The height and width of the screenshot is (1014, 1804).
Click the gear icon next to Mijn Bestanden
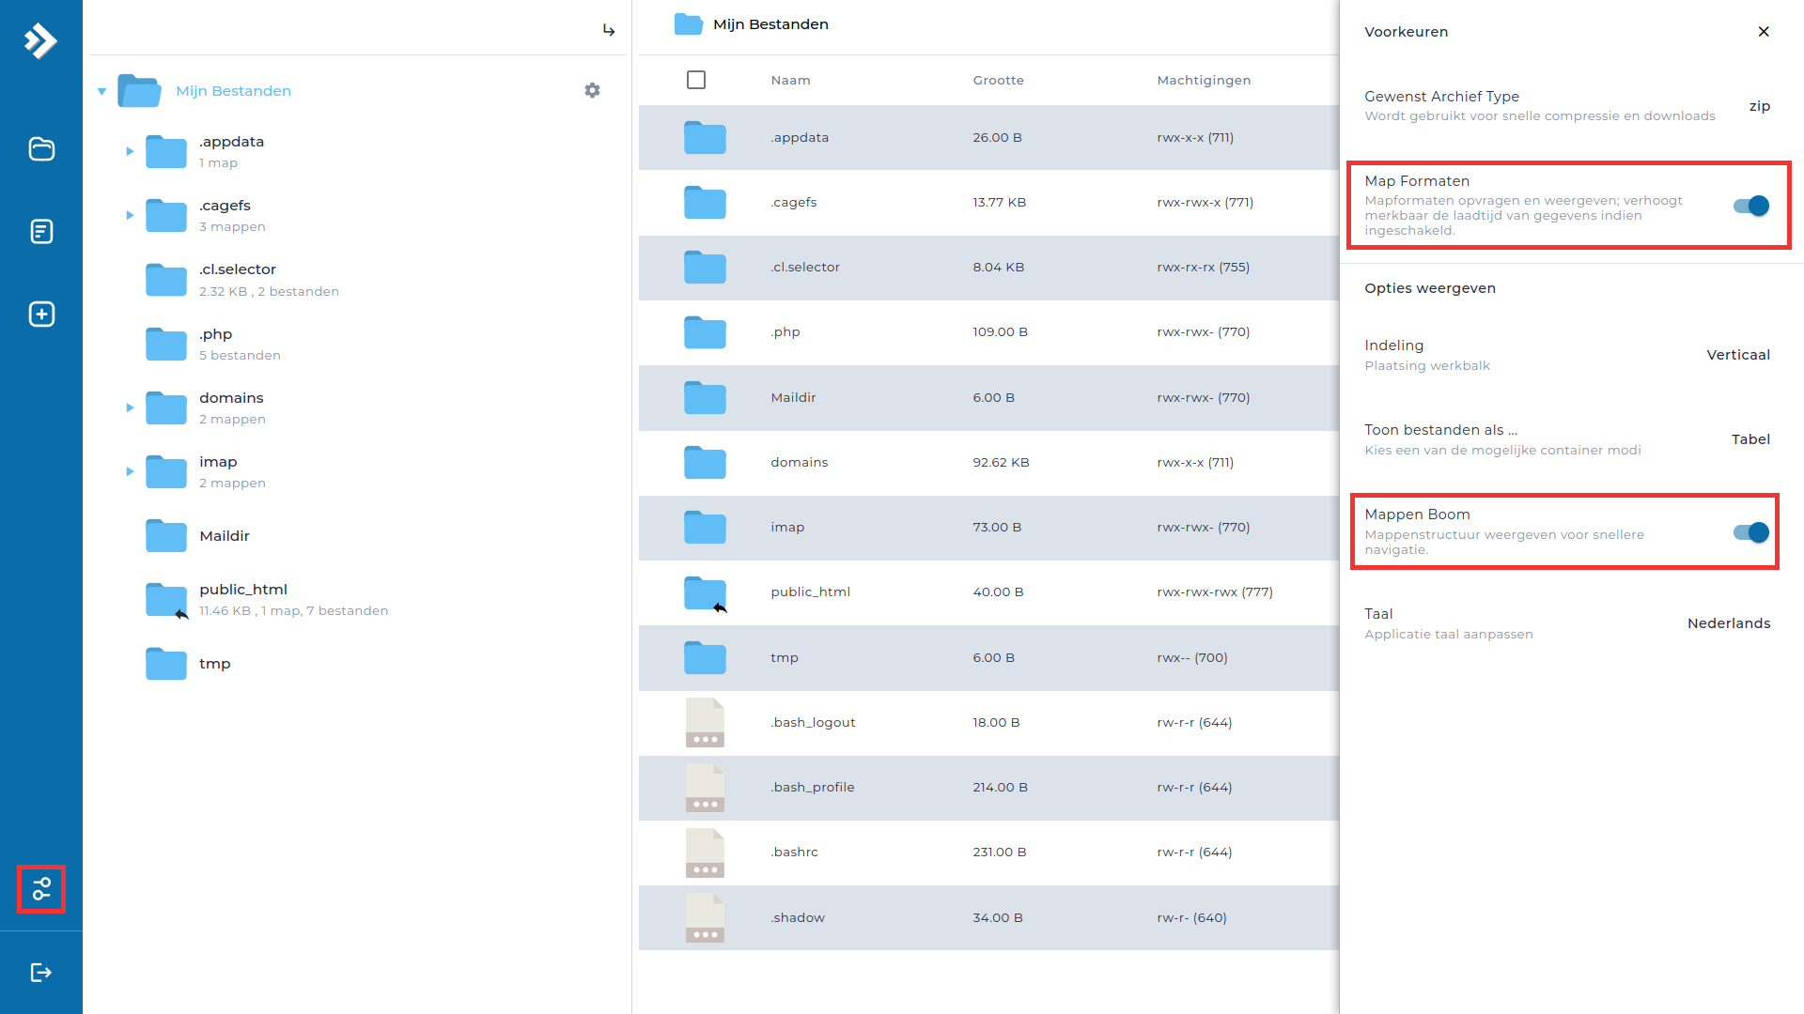click(592, 90)
